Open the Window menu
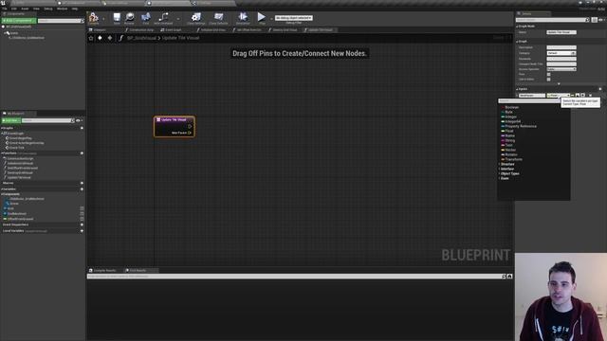 pyautogui.click(x=62, y=9)
